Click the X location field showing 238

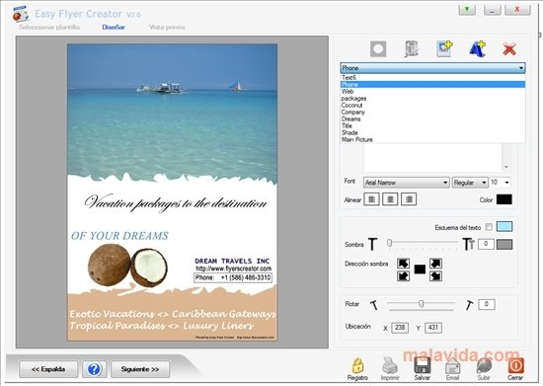[400, 328]
